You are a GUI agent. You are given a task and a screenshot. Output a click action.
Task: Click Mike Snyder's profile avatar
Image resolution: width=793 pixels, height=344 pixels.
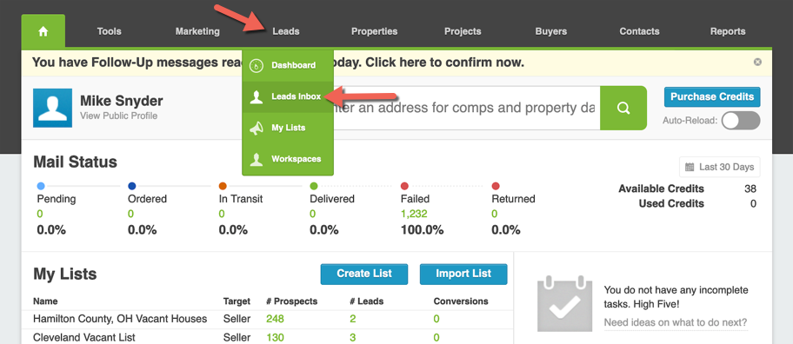click(x=52, y=108)
